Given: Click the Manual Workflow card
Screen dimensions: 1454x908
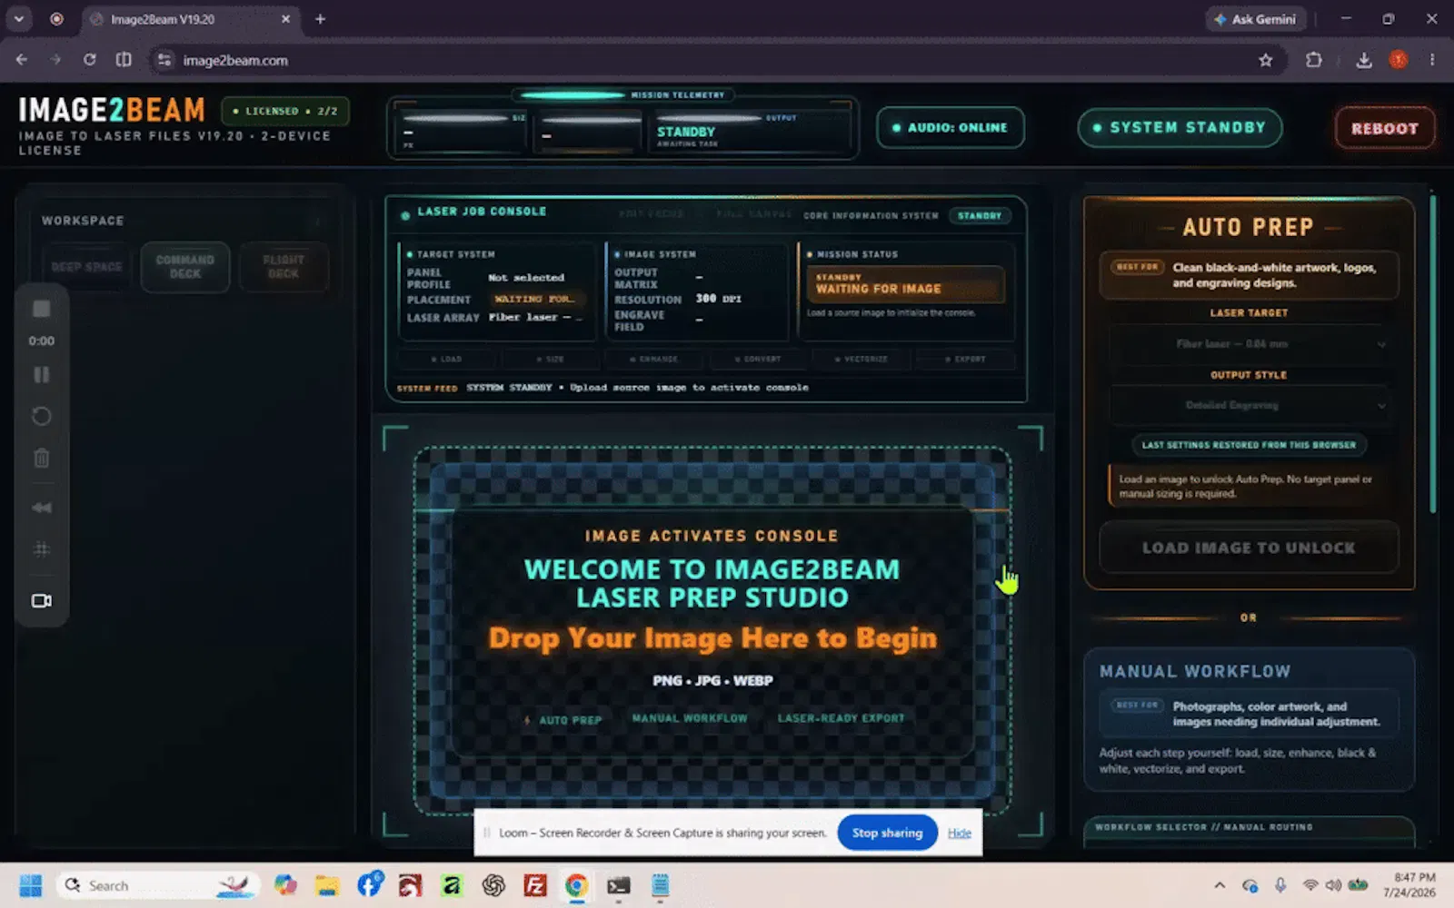Looking at the screenshot, I should tap(1249, 720).
